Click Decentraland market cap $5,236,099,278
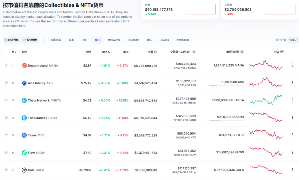 [146, 66]
